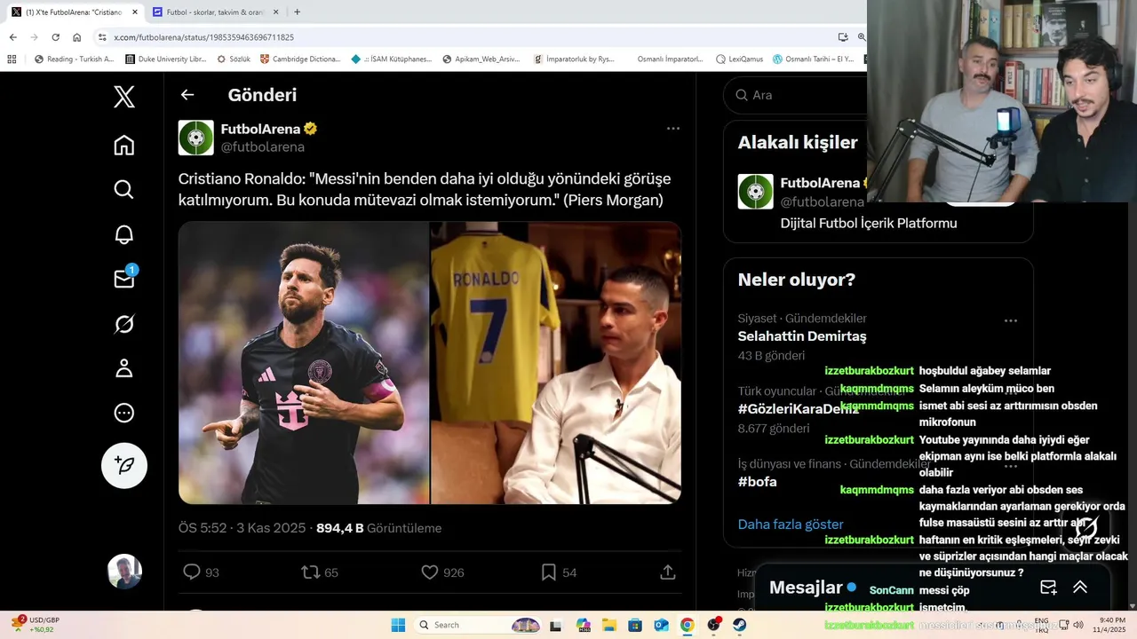Click the FutbolArena avatar on the post
The image size is (1137, 639).
click(195, 138)
